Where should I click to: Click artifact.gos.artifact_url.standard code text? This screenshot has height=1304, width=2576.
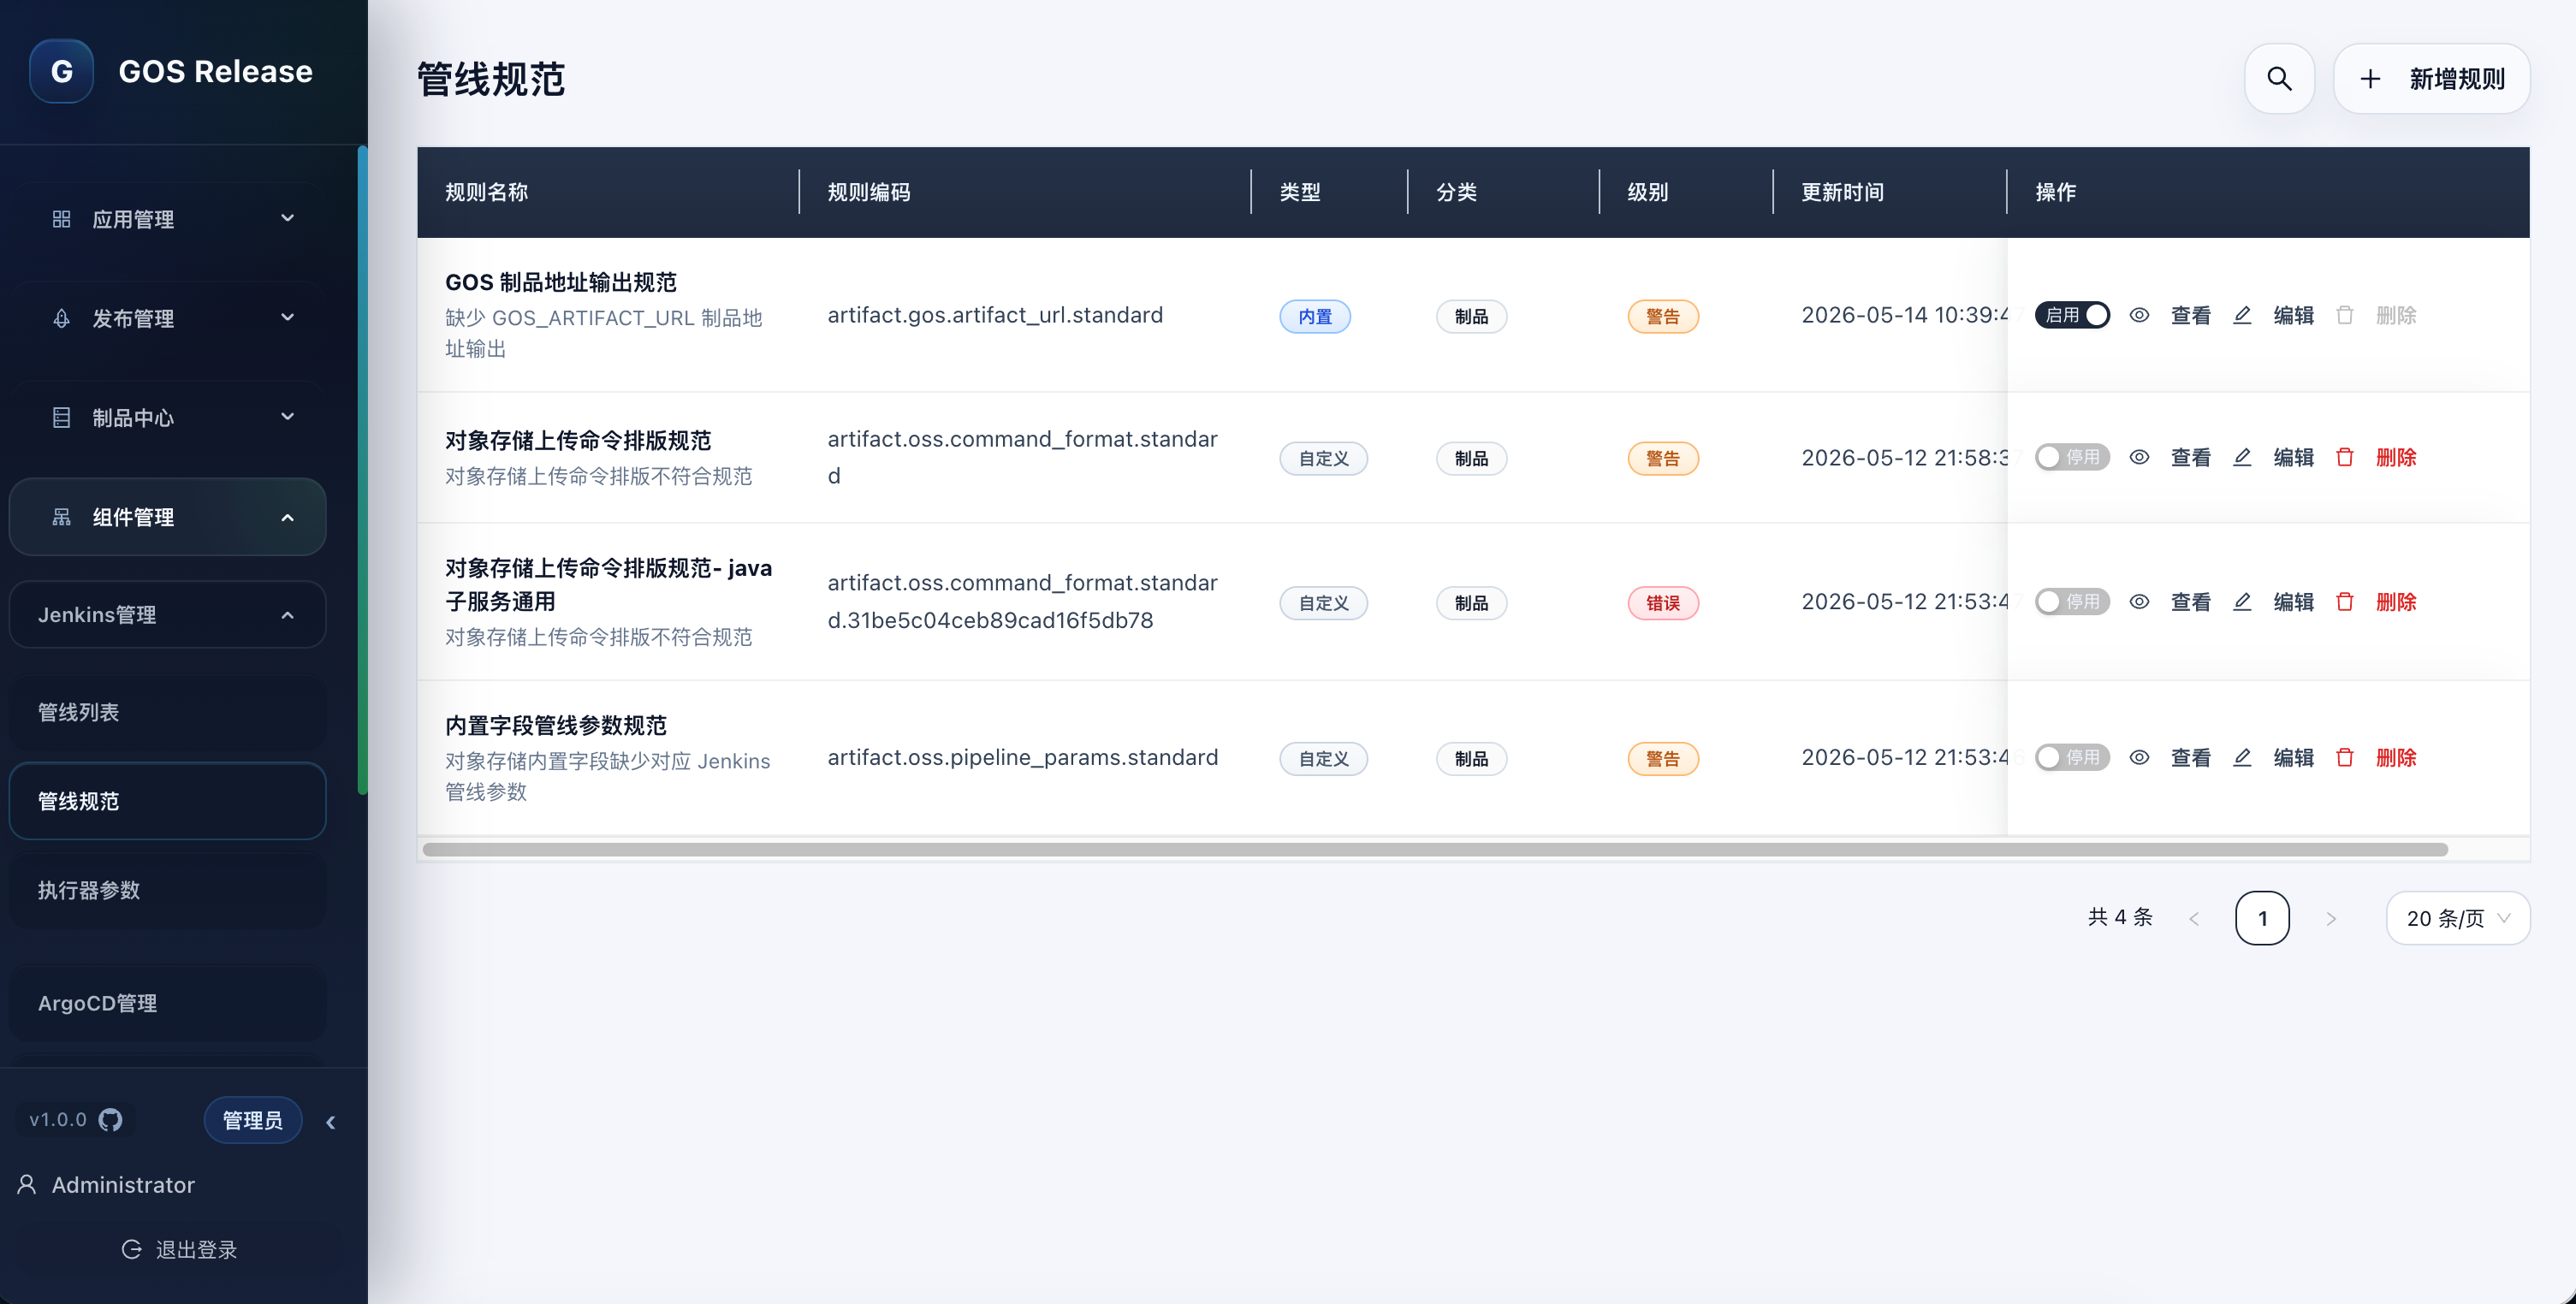coord(995,315)
